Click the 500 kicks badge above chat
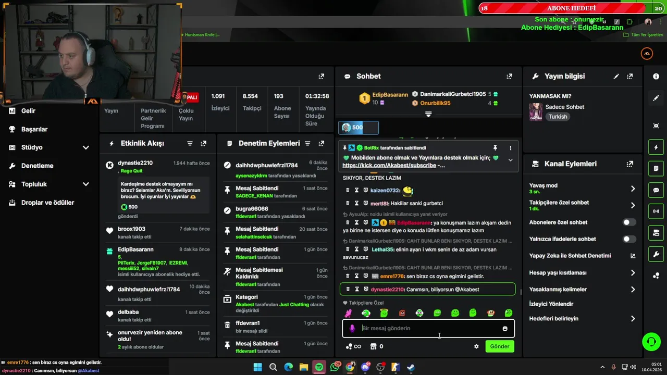667x375 pixels. (x=359, y=128)
